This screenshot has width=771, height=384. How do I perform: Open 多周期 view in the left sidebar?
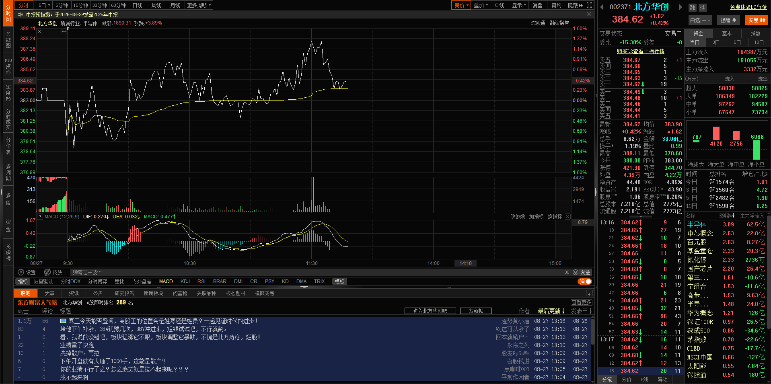pos(8,172)
